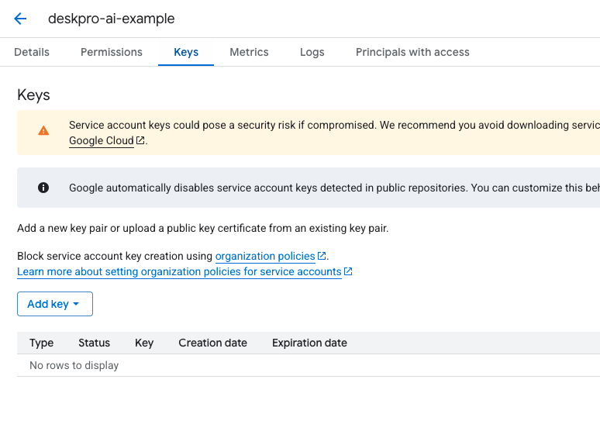Click the back arrow icon
Viewport: 600px width, 445px height.
coord(20,19)
